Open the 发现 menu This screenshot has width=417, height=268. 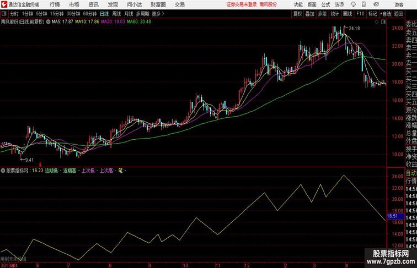113,4
